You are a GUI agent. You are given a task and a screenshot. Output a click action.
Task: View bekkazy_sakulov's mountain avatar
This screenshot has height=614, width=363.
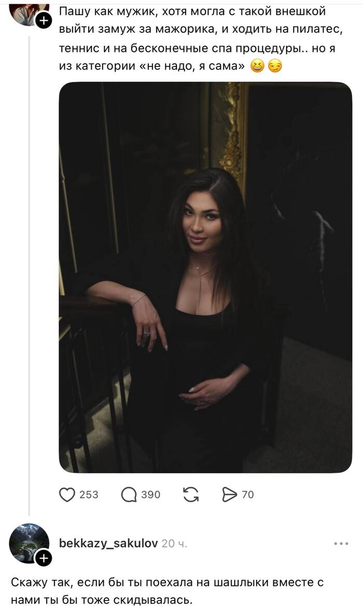click(x=29, y=543)
